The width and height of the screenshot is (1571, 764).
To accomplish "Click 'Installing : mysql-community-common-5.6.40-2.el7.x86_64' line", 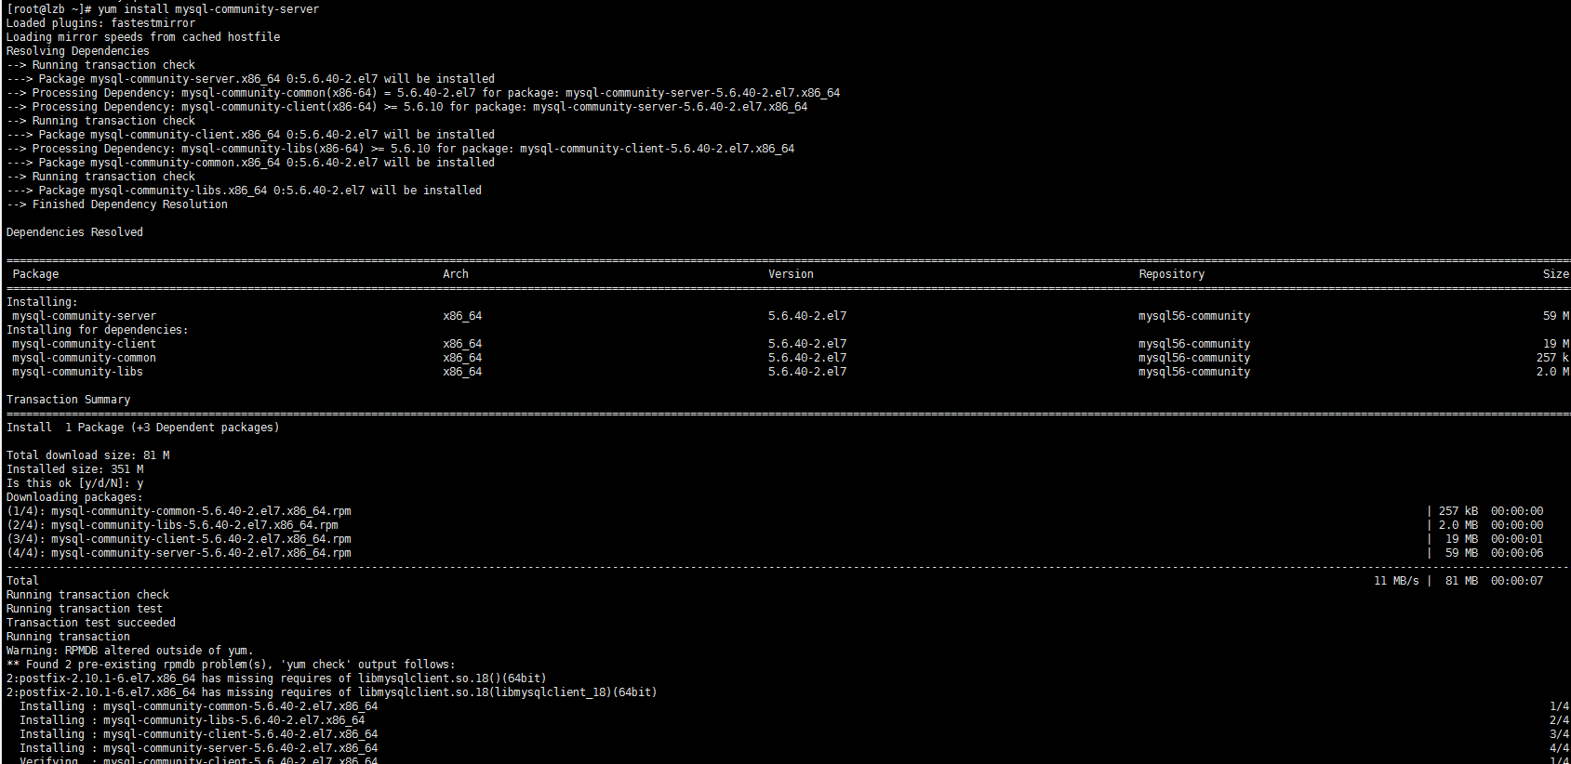I will point(199,706).
